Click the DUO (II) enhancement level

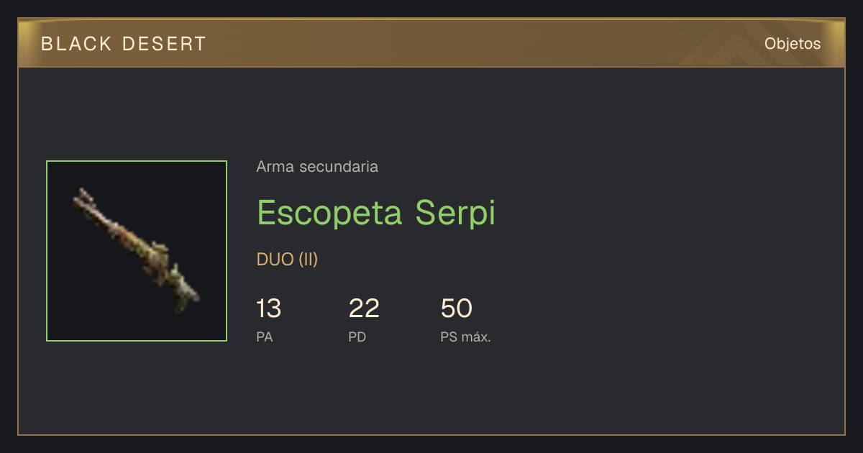click(287, 260)
